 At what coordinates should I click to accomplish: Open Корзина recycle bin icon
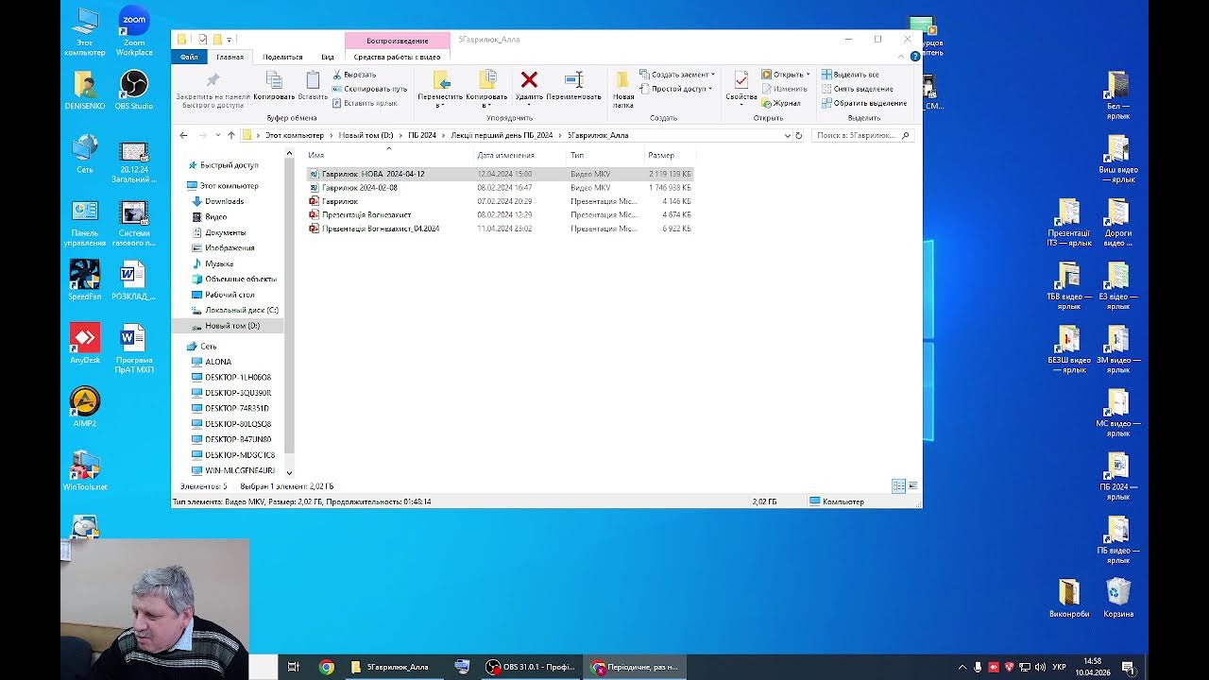tap(1118, 598)
